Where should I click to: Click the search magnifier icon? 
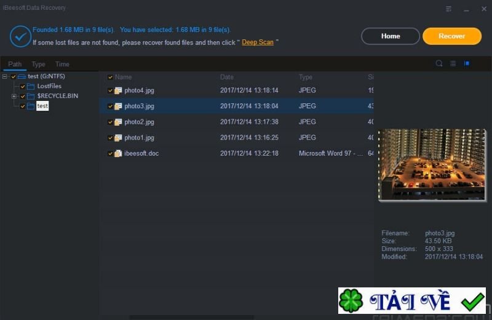tap(439, 63)
